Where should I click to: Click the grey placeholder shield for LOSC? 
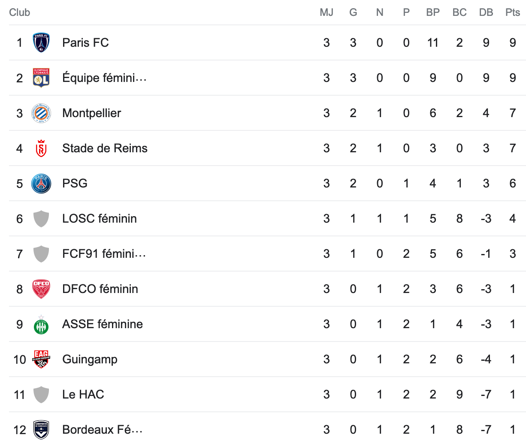[41, 219]
